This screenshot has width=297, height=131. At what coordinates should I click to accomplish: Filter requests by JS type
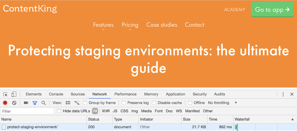point(115,111)
